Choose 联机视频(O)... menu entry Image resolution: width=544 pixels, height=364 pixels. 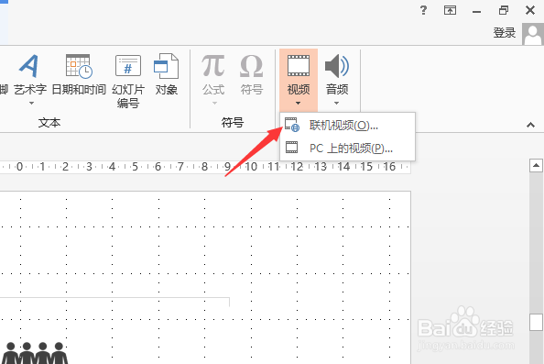[x=347, y=125]
